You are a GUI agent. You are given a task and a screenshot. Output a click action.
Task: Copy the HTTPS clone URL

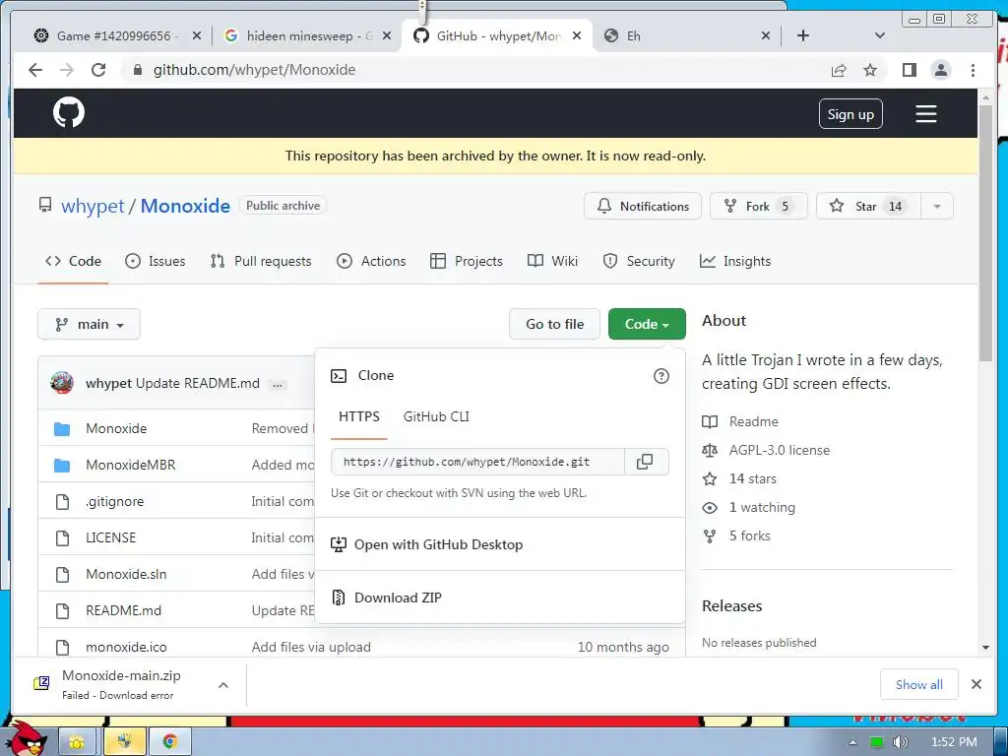pos(644,462)
